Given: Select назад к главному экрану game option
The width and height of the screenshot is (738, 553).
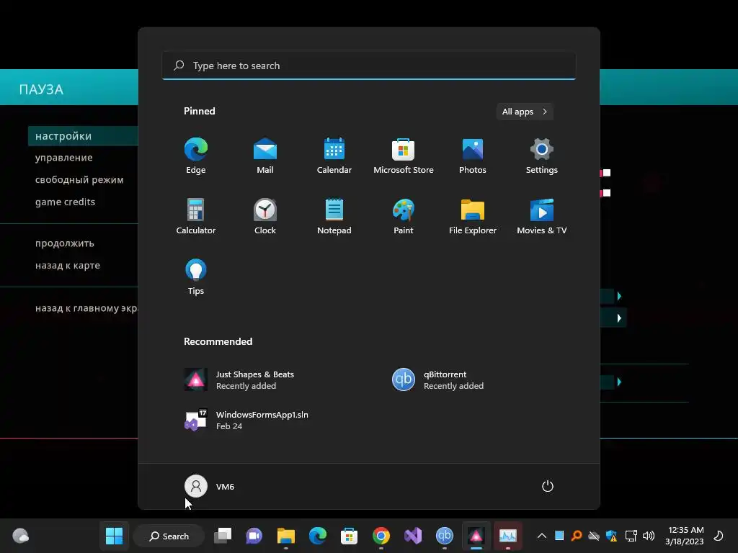Looking at the screenshot, I should click(86, 308).
